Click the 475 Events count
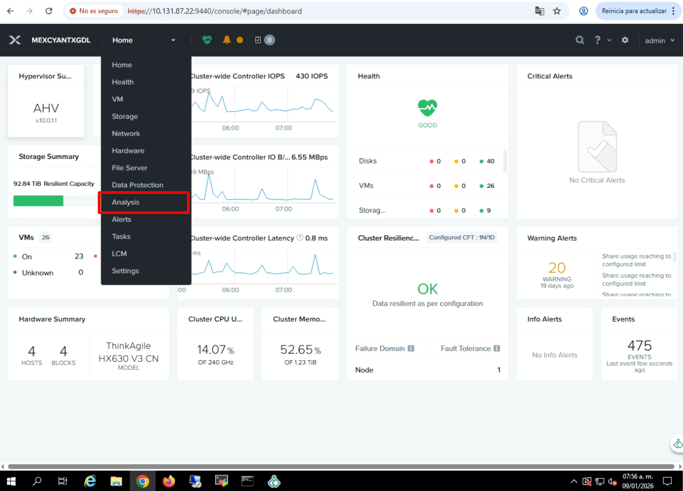The width and height of the screenshot is (683, 491). (x=639, y=345)
